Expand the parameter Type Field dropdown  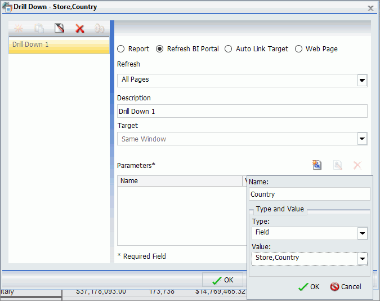tap(363, 233)
